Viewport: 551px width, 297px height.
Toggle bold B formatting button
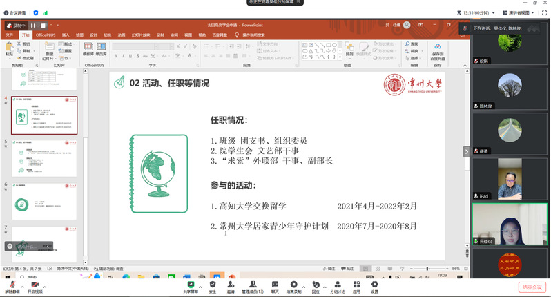(115, 56)
